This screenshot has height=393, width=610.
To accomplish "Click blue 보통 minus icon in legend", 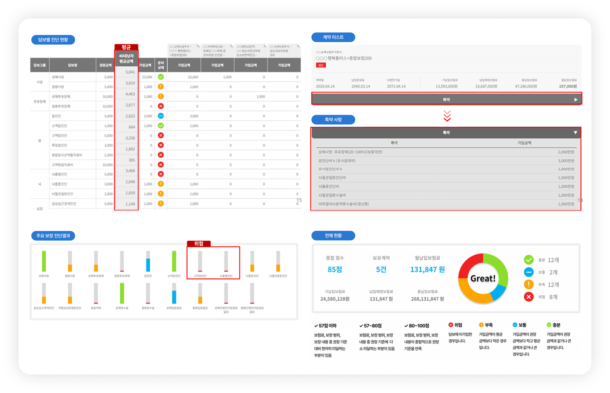I will [x=529, y=272].
